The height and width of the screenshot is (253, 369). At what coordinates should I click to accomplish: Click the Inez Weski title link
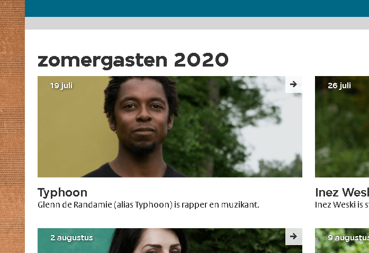click(342, 192)
